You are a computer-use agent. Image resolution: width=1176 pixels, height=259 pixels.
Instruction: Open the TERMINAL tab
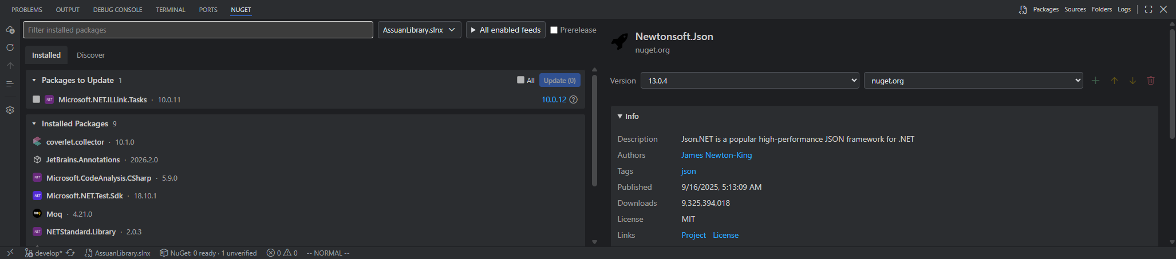[x=171, y=10]
